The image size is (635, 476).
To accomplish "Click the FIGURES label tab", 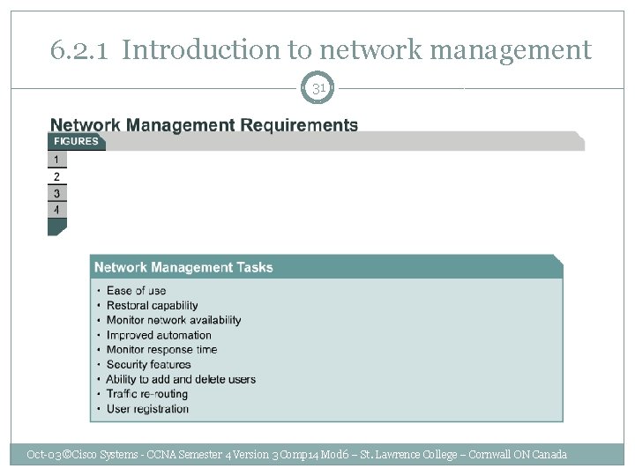I will [76, 141].
